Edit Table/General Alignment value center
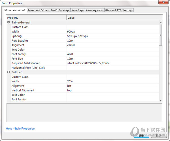Image resolution: width=170 pixels, height=141 pixels. [x=112, y=45]
